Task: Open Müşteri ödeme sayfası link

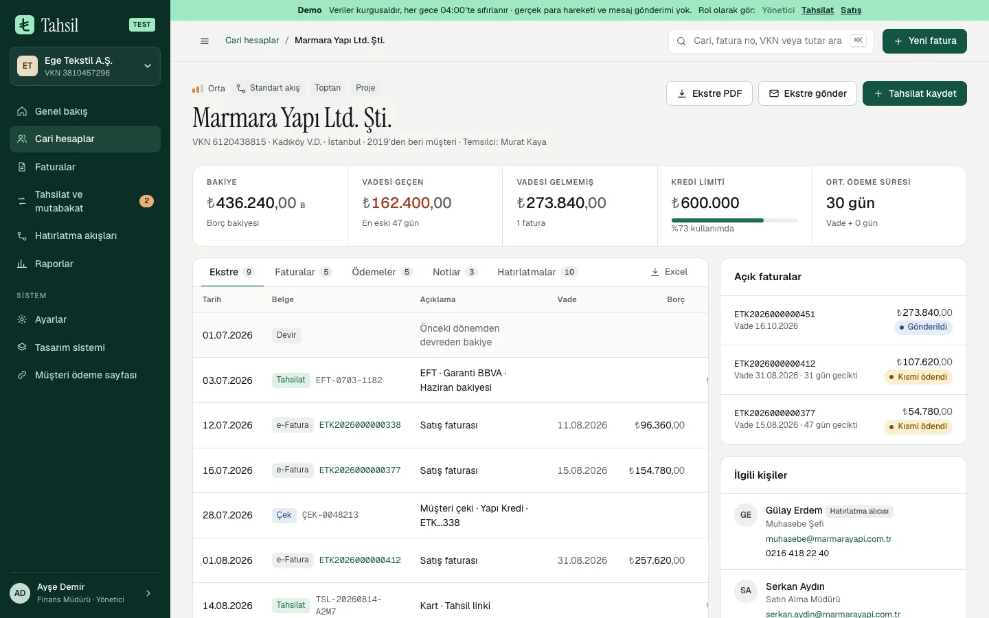Action: [x=85, y=375]
